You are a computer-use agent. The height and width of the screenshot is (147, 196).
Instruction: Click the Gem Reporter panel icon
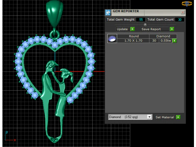(x=108, y=13)
